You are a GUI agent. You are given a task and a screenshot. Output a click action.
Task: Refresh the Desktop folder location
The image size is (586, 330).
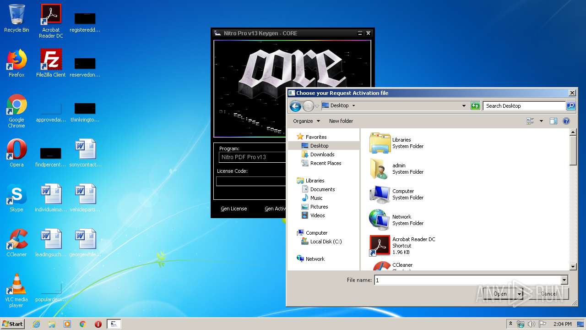475,106
